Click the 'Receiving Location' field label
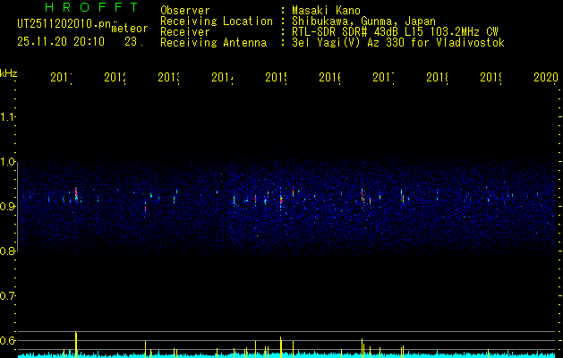This screenshot has width=563, height=358. tap(217, 21)
